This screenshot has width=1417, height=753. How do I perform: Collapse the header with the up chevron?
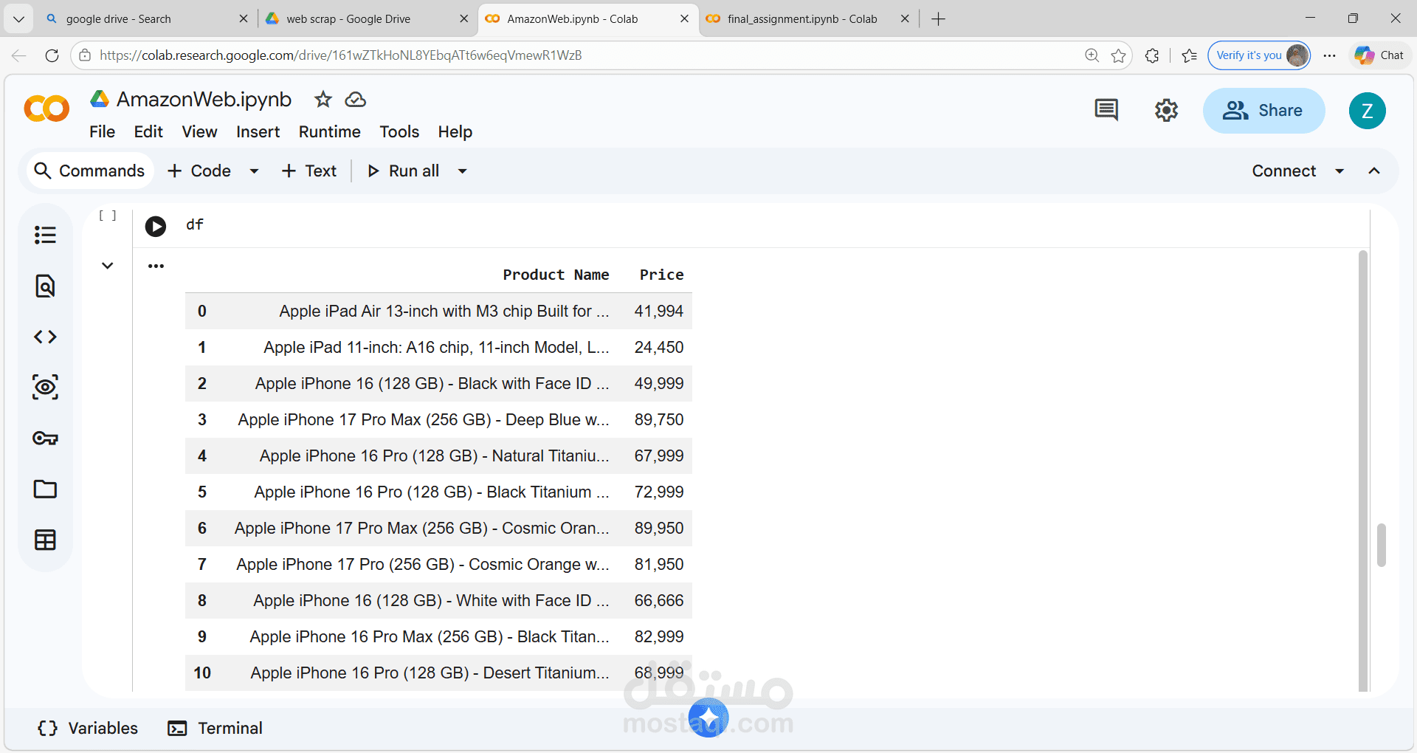[x=1374, y=171]
